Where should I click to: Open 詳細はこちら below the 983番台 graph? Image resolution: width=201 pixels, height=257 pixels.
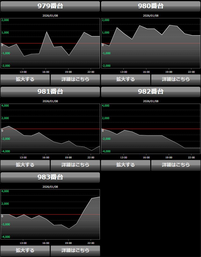(75, 251)
